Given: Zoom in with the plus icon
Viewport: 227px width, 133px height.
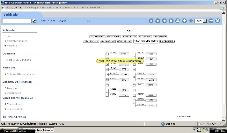Looking at the screenshot, I should [184, 21].
